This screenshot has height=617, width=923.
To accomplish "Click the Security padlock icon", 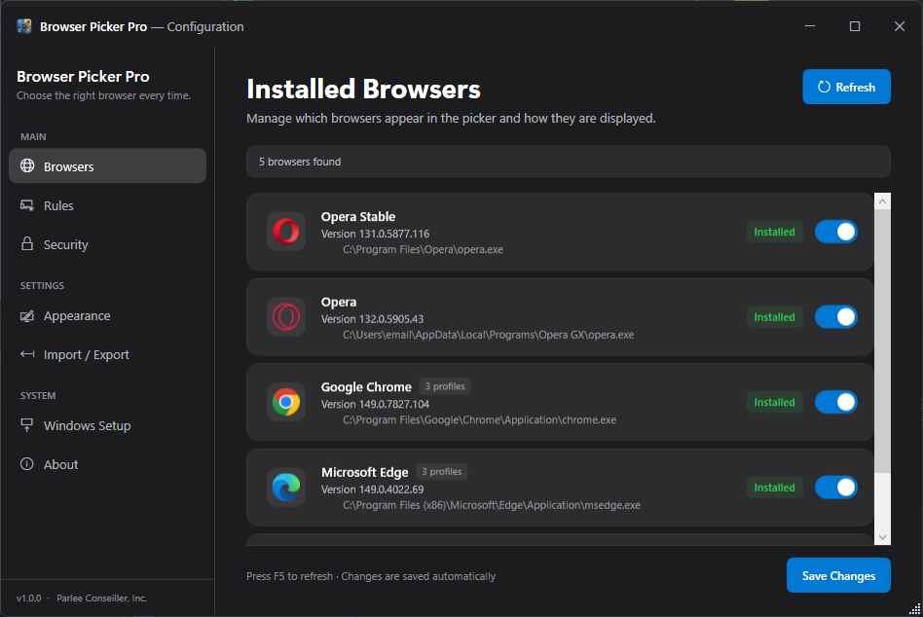I will pyautogui.click(x=27, y=243).
